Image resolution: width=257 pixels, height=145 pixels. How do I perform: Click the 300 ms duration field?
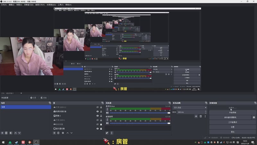[190, 112]
